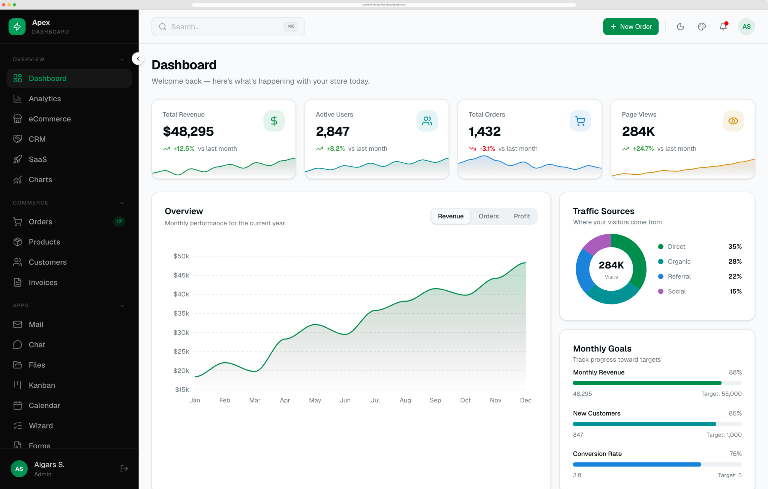768x489 pixels.
Task: Click the ⌘K shortcut badge
Action: (x=291, y=26)
